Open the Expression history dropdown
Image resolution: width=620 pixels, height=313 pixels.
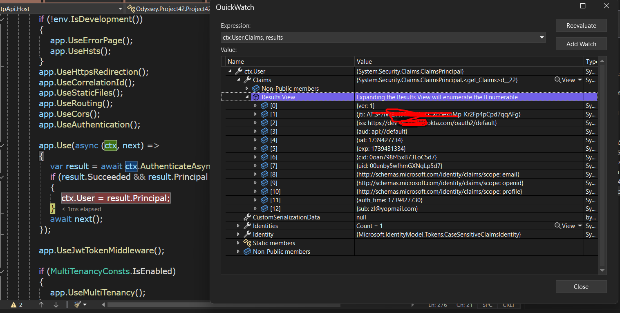pyautogui.click(x=542, y=38)
